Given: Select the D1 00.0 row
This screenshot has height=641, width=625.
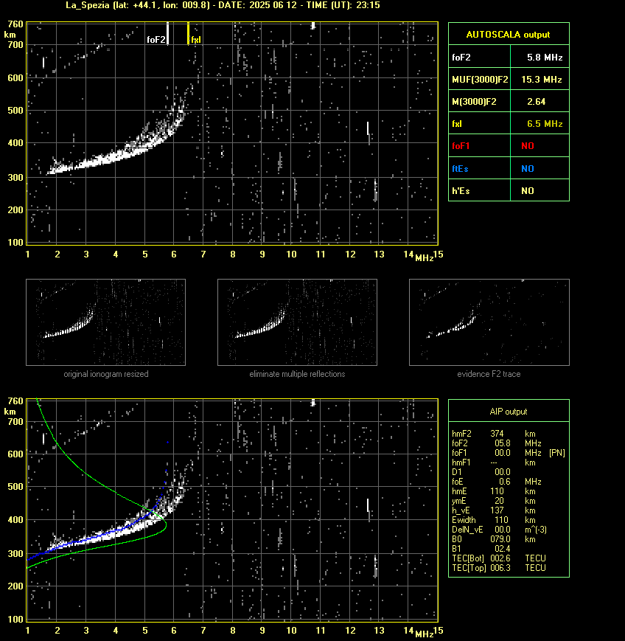Looking at the screenshot, I should 481,472.
